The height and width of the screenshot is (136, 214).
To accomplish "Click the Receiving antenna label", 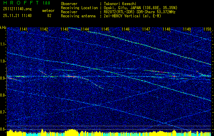I will coord(78,16).
